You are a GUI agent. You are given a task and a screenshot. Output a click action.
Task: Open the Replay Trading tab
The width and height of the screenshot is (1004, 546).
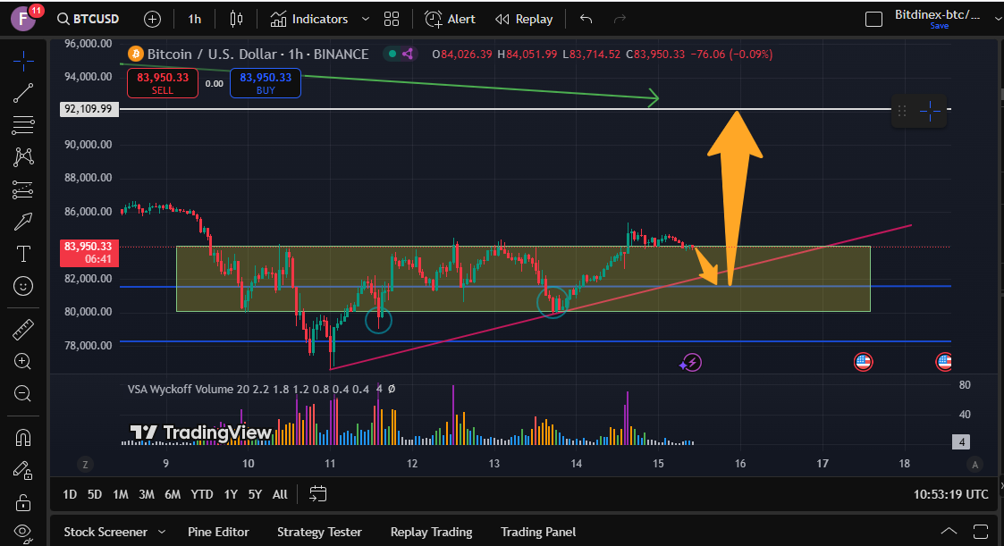[432, 532]
